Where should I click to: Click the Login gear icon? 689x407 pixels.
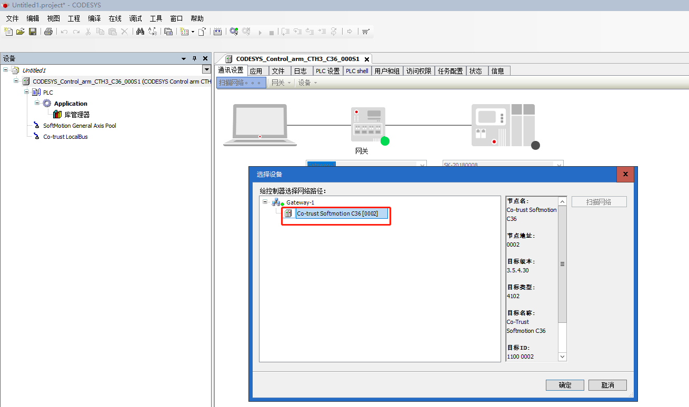[234, 32]
